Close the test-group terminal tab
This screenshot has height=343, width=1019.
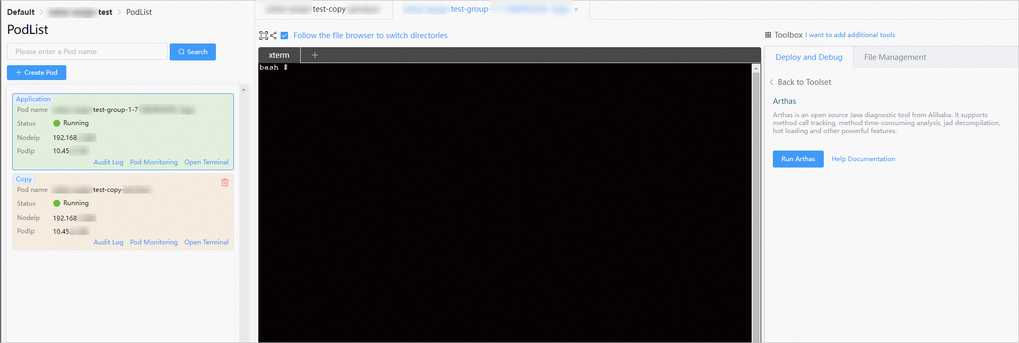click(576, 10)
